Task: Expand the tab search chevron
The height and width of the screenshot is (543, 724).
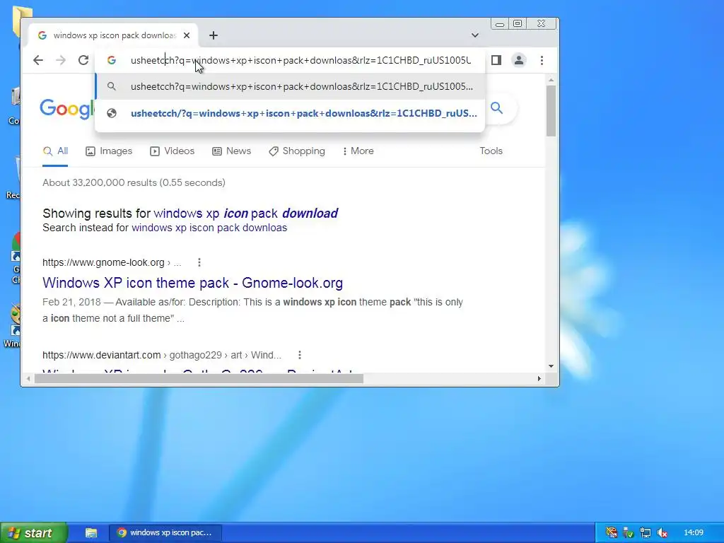Action: (x=474, y=35)
